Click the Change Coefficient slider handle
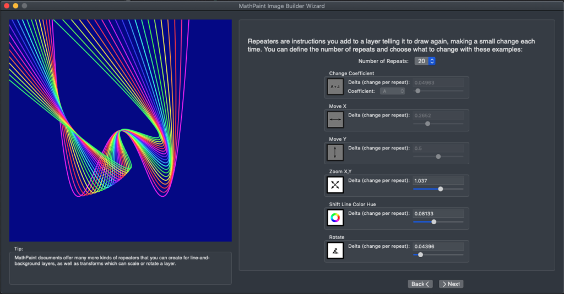 (x=417, y=91)
